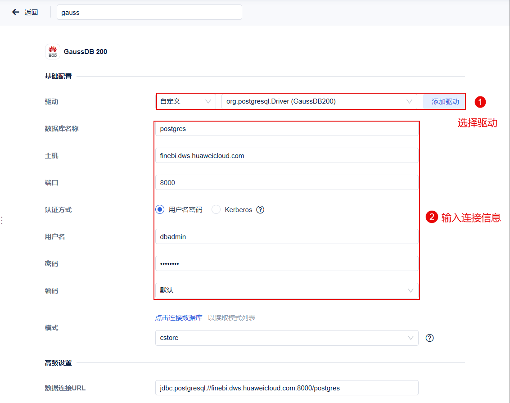510x403 pixels.
Task: Expand the 编码 默认 dropdown
Action: click(287, 290)
